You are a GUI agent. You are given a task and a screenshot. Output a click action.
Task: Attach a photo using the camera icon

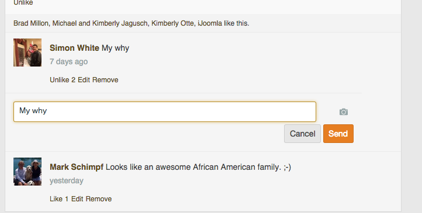click(x=344, y=111)
